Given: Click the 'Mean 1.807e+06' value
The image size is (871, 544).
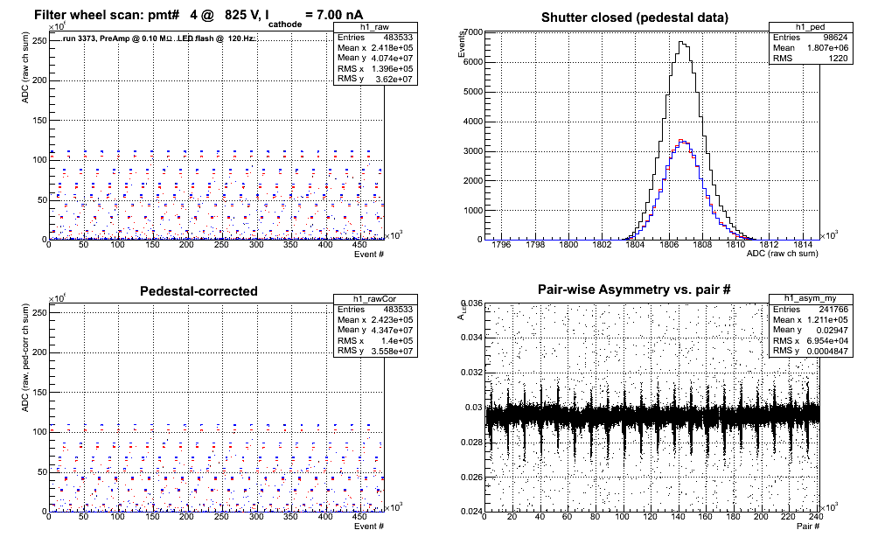Looking at the screenshot, I should tap(811, 48).
